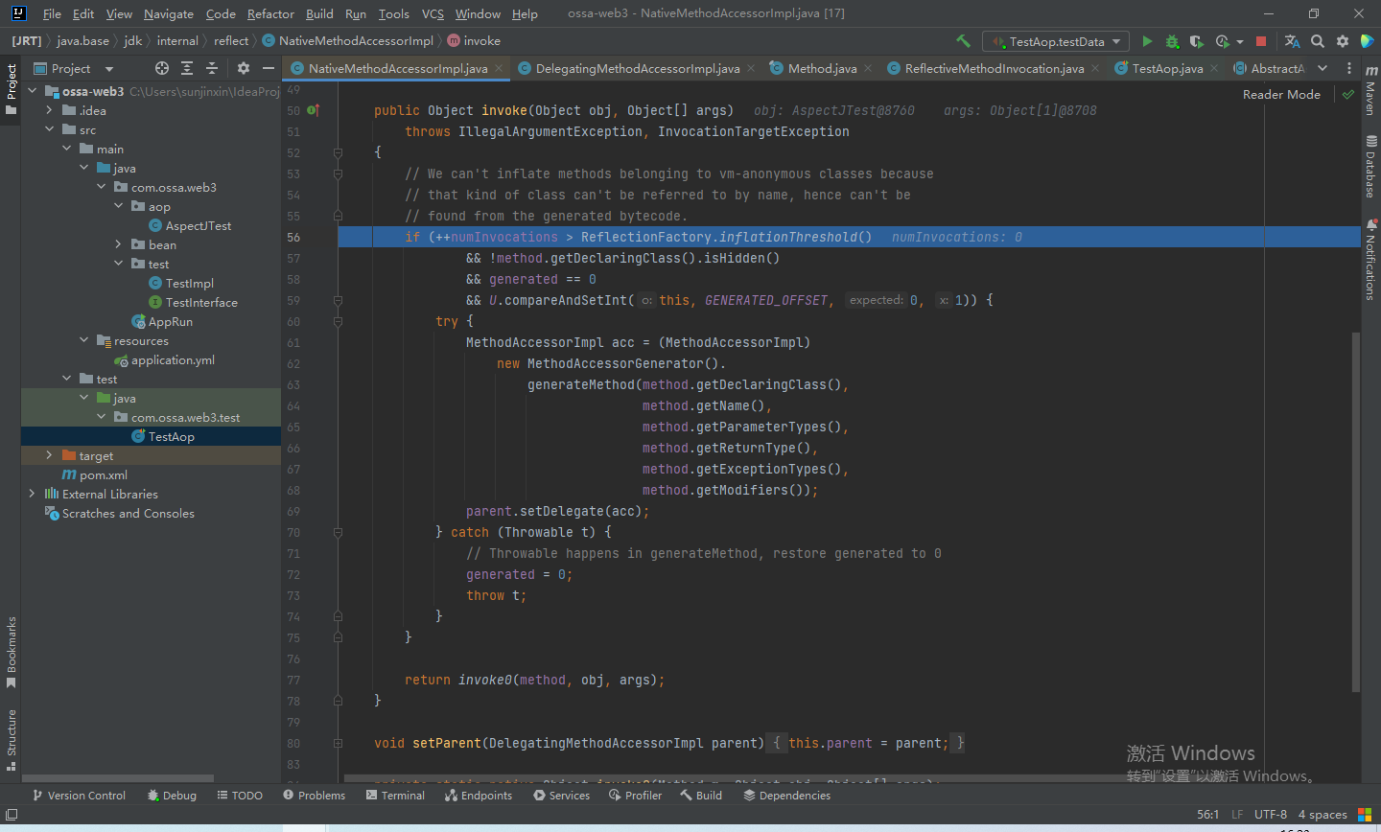Hide the Project tool window
Image resolution: width=1381 pixels, height=832 pixels.
click(x=269, y=68)
